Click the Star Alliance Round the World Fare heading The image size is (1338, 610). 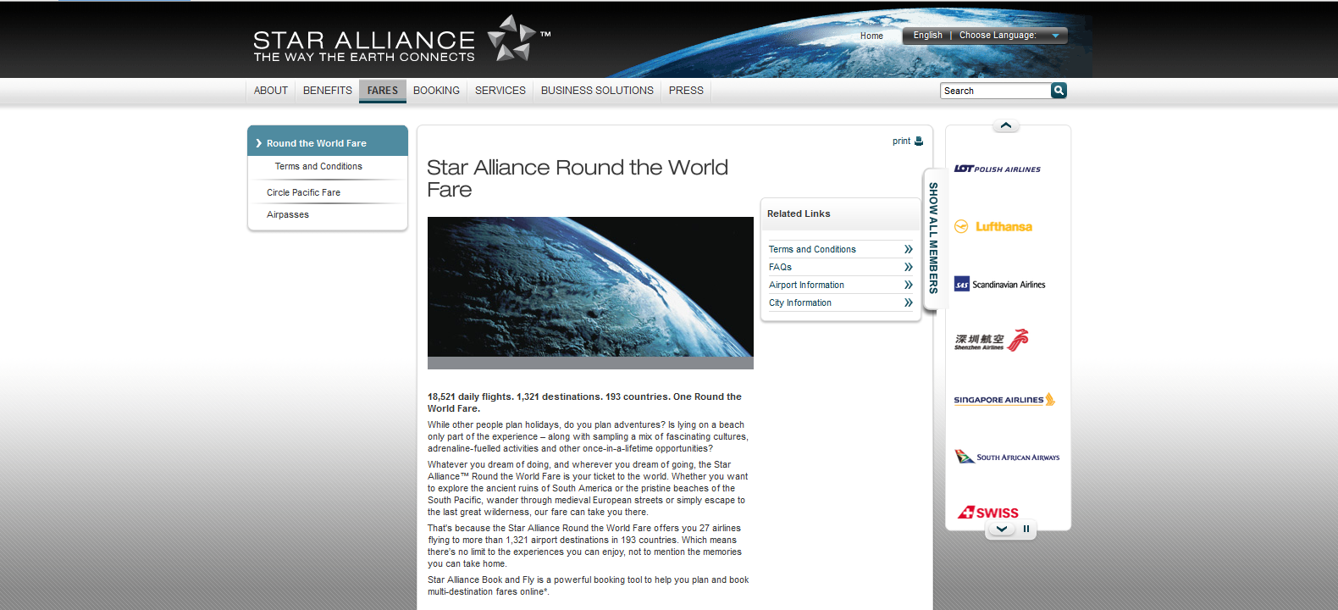click(578, 178)
